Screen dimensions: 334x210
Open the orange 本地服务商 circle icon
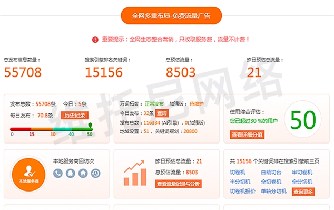tap(29, 174)
